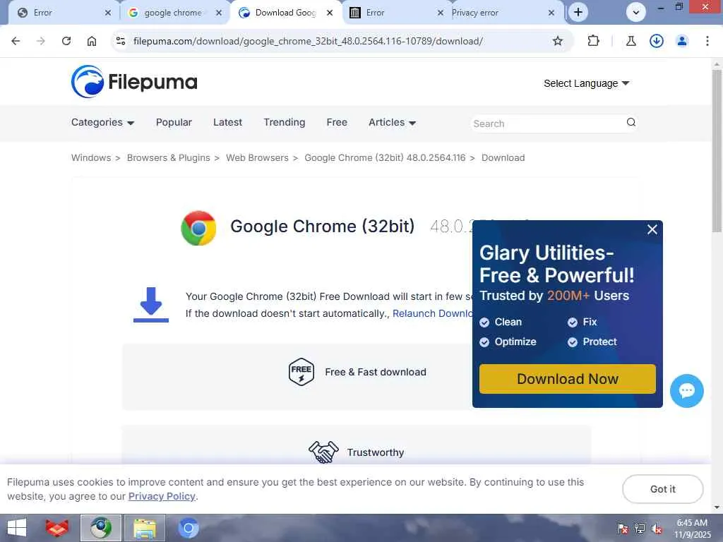Open a new tab with plus button
723x542 pixels.
(578, 13)
